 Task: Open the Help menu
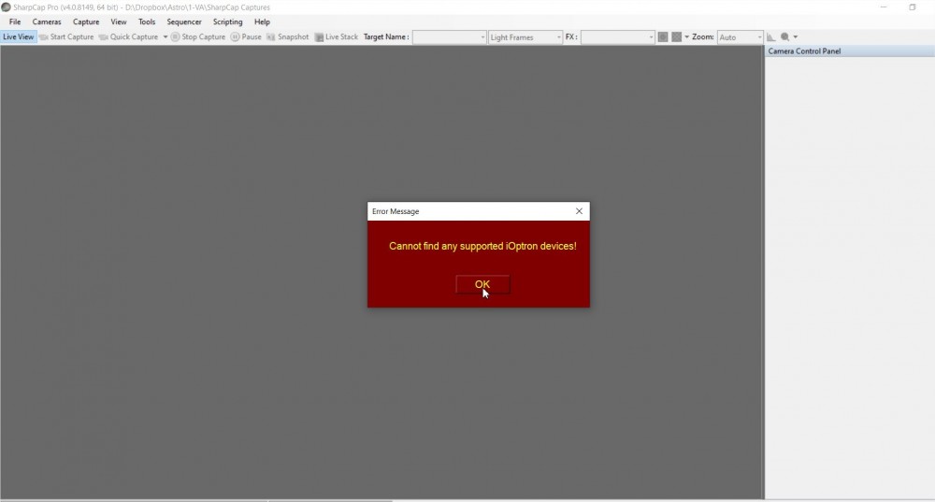pyautogui.click(x=262, y=22)
